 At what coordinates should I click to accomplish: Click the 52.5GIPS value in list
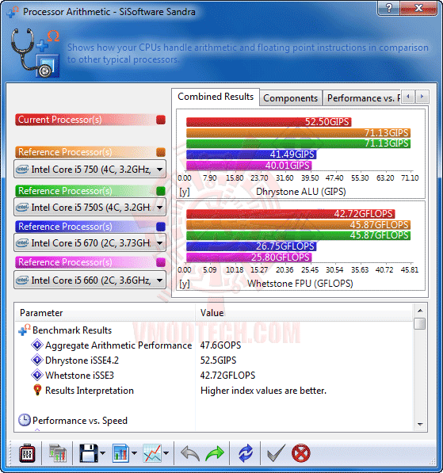(218, 360)
